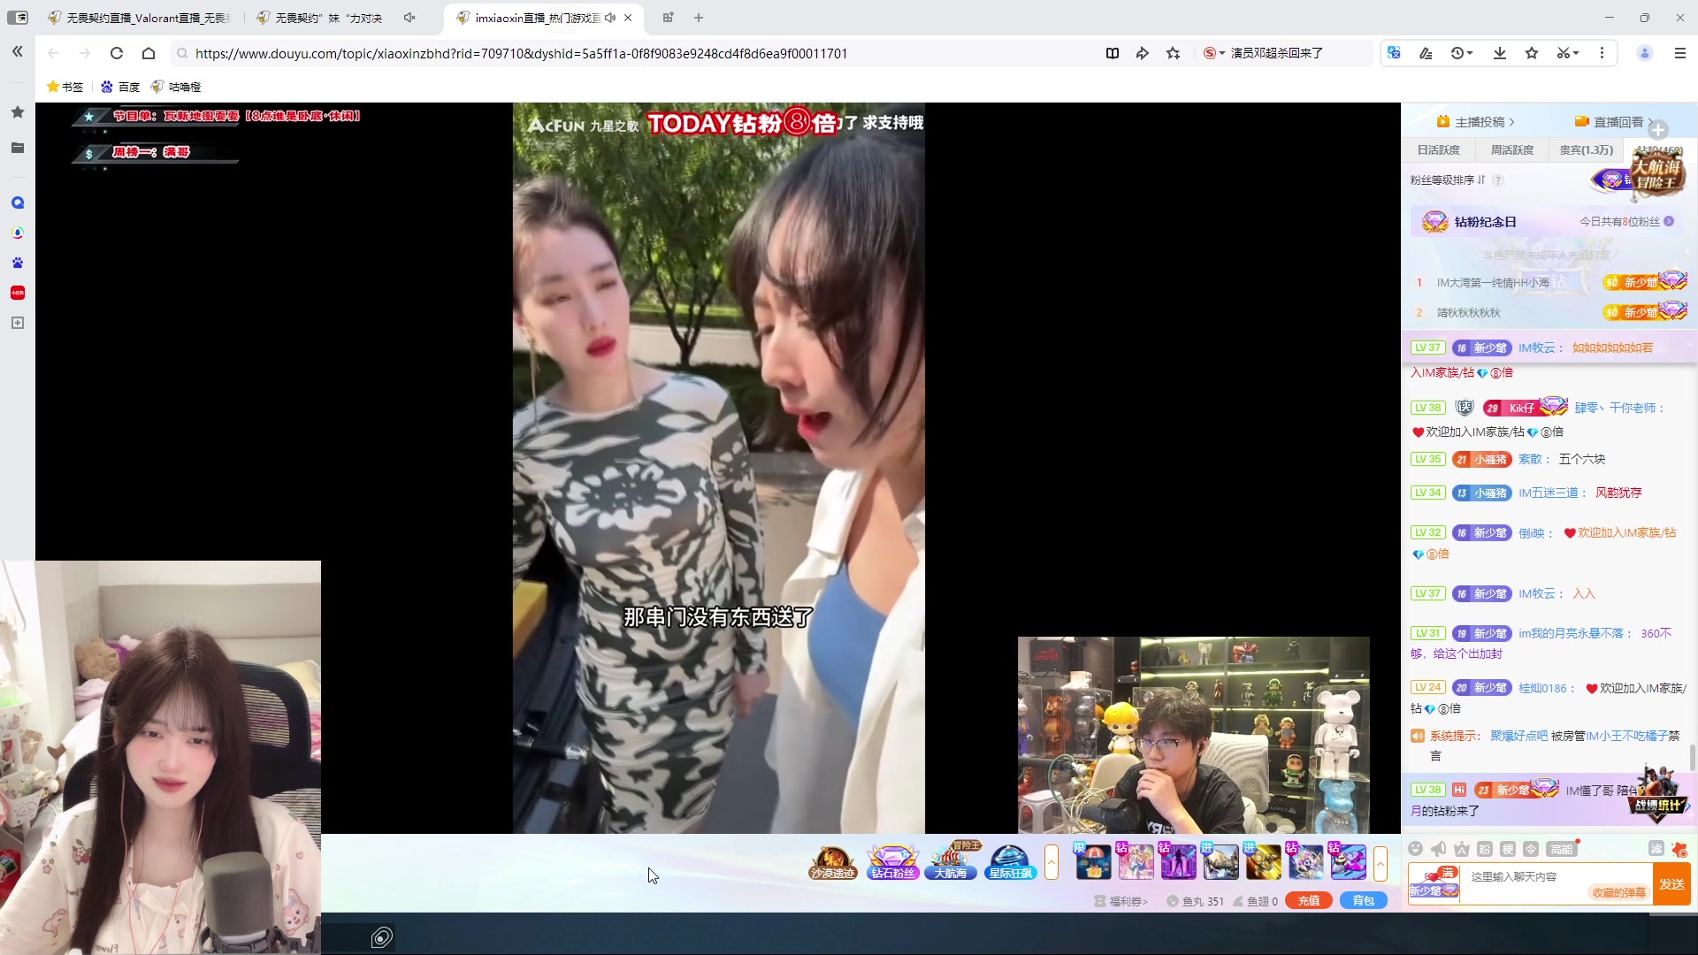Open the annotation pen tool

[x=1426, y=53]
